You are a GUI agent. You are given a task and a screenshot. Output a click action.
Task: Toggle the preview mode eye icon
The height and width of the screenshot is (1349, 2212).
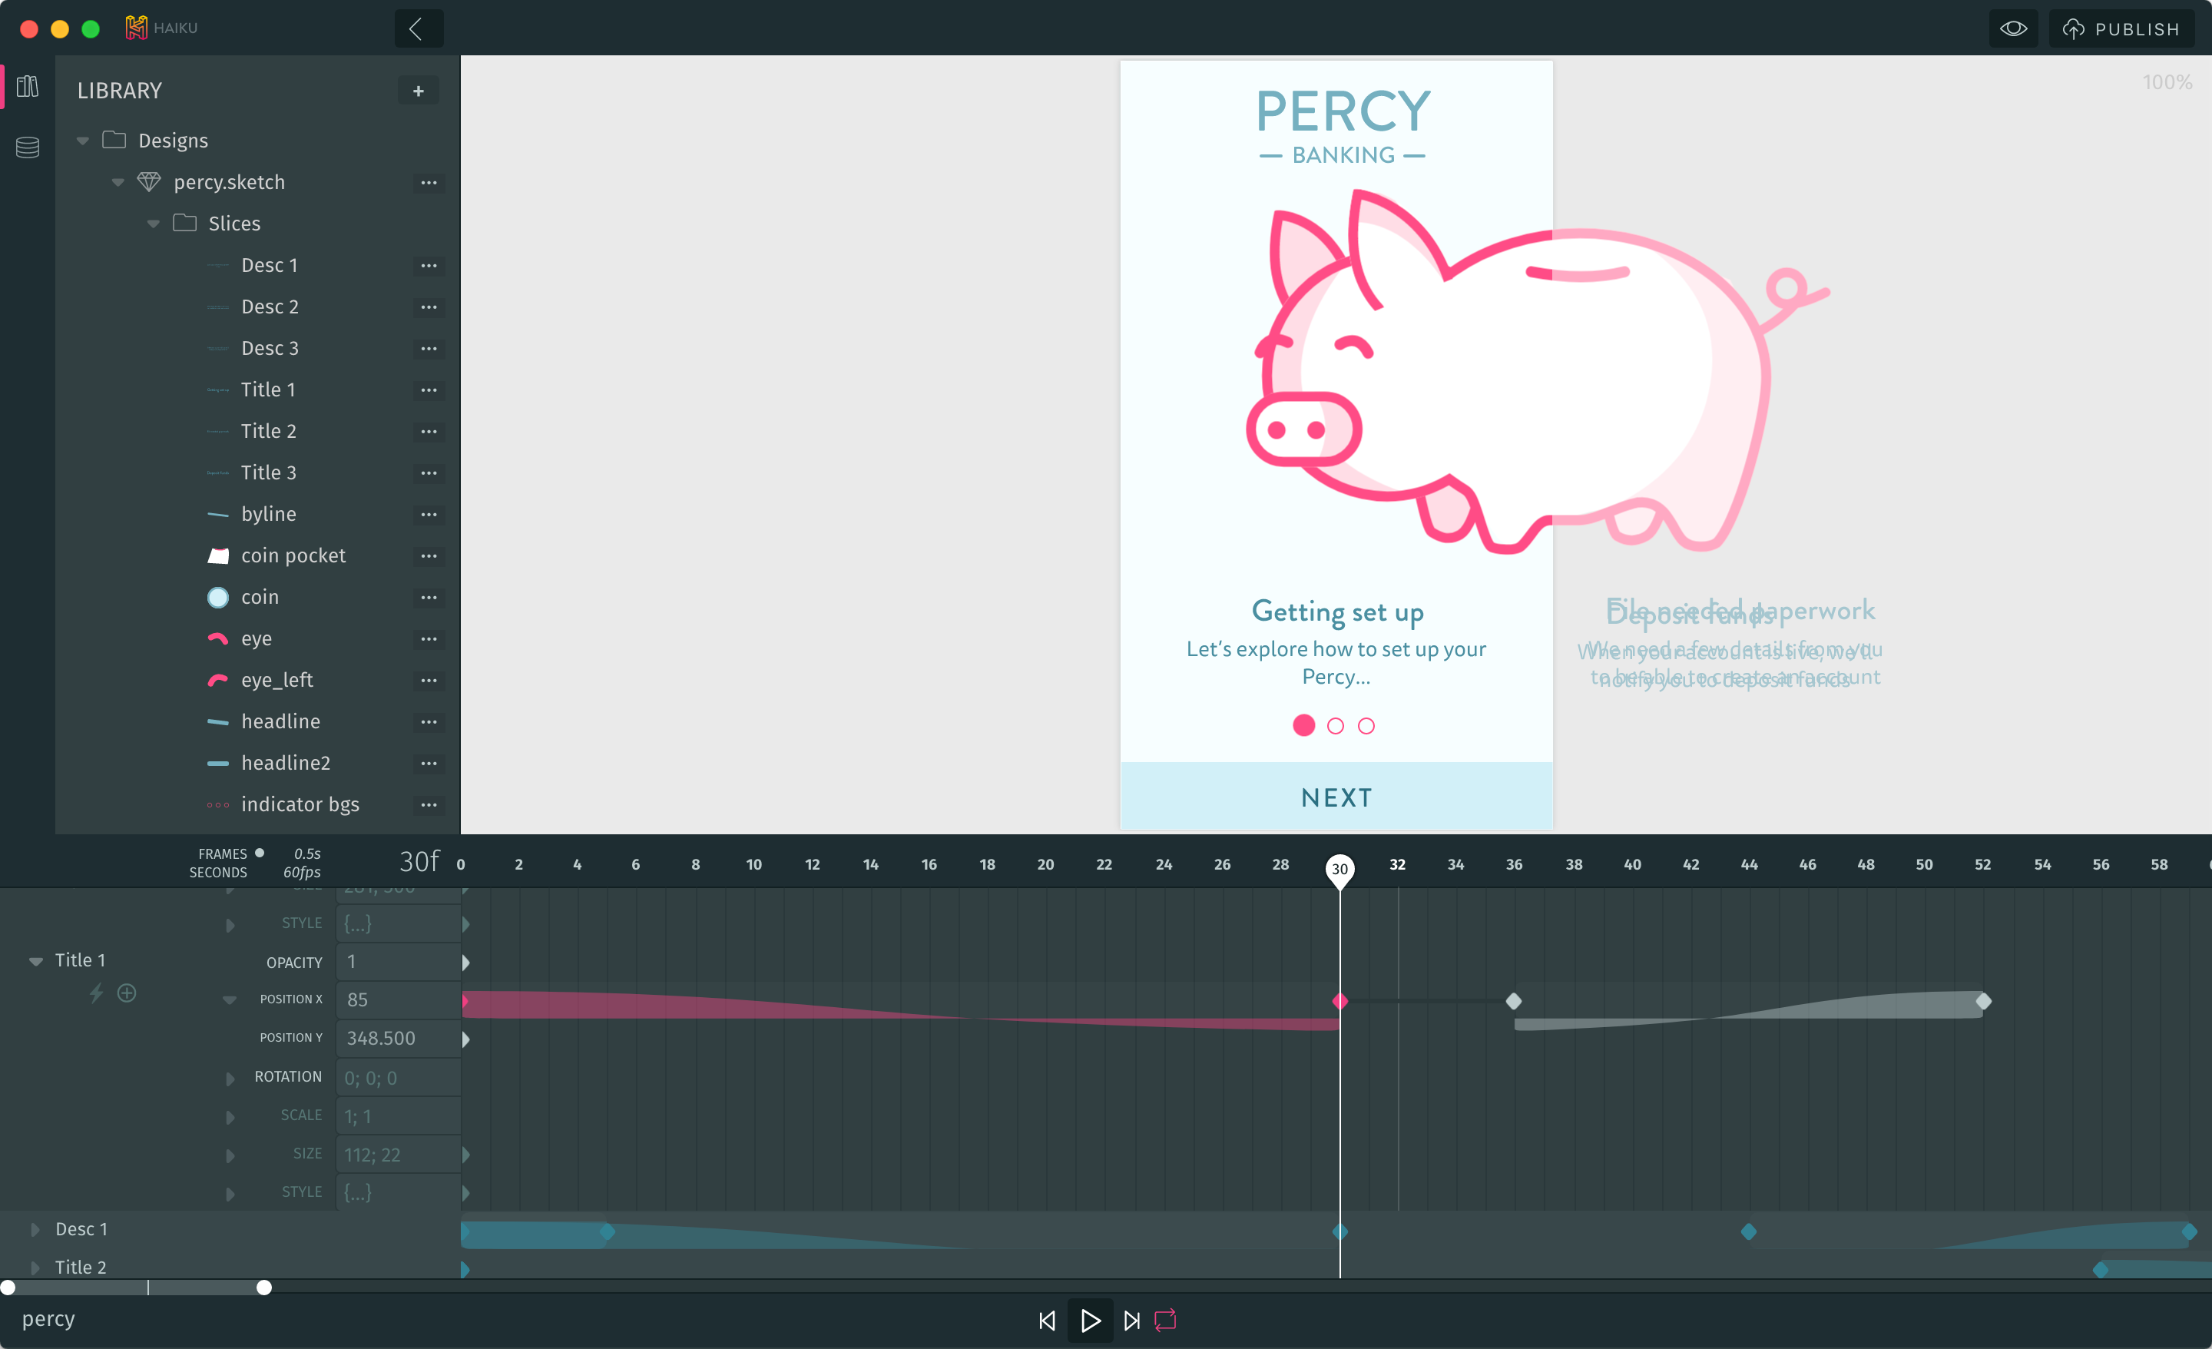2014,28
